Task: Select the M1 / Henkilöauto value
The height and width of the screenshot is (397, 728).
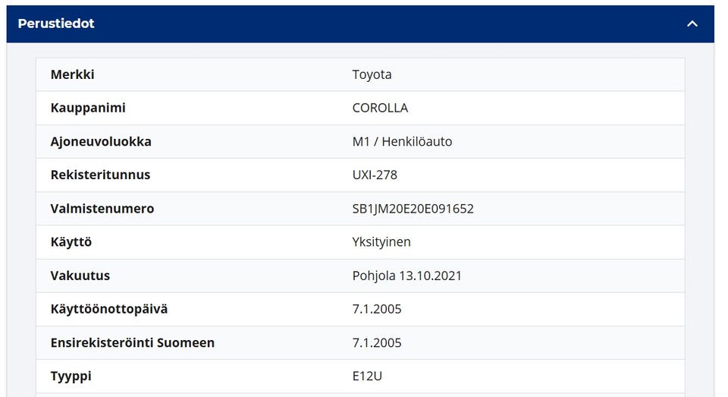Action: click(402, 141)
